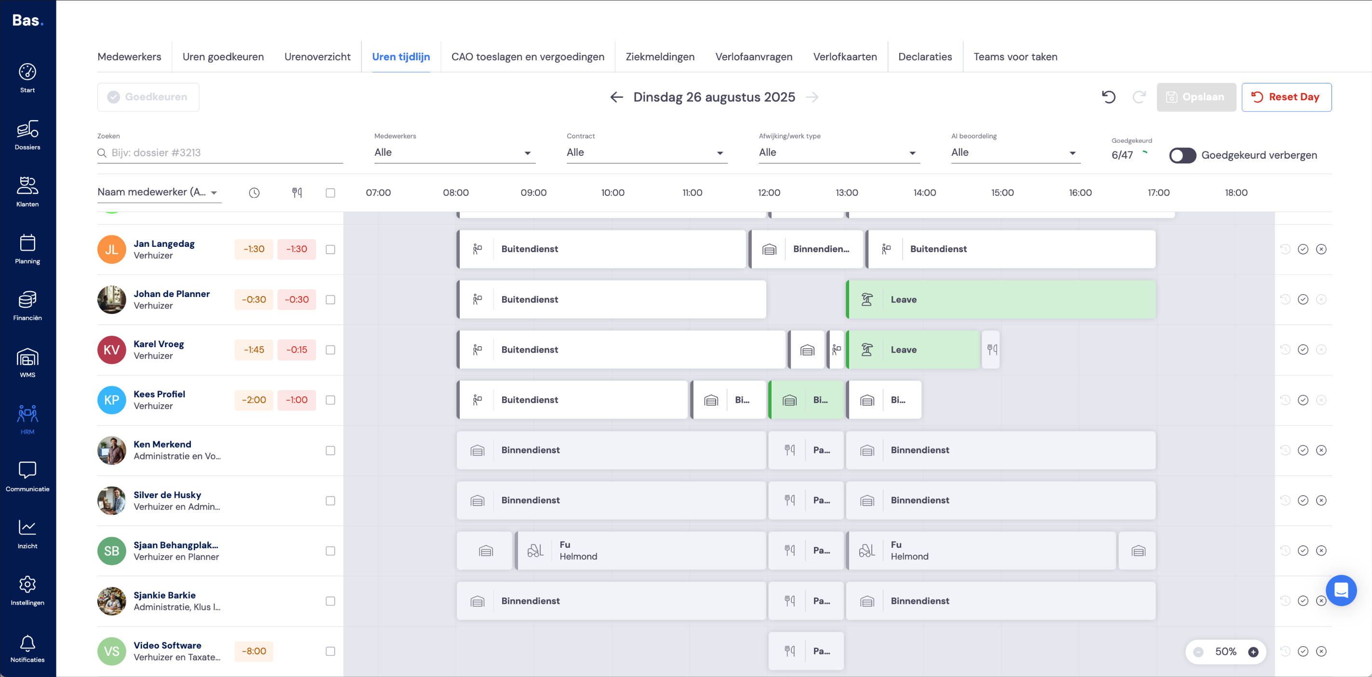Open Notificaties in the sidebar

point(27,648)
